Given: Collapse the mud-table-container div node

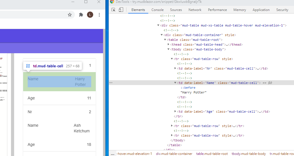Looking at the screenshot, I should tap(162, 35).
